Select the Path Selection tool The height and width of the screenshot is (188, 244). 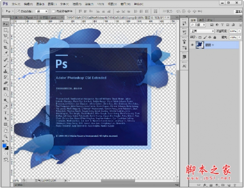6,118
